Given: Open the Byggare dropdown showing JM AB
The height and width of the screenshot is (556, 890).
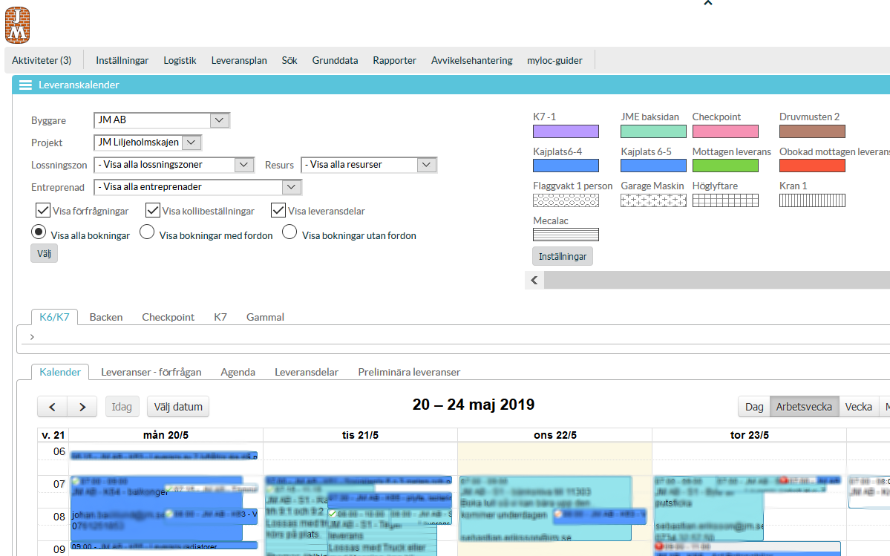Looking at the screenshot, I should pos(219,120).
